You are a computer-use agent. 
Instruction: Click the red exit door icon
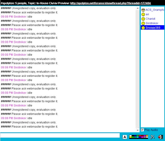[161, 137]
